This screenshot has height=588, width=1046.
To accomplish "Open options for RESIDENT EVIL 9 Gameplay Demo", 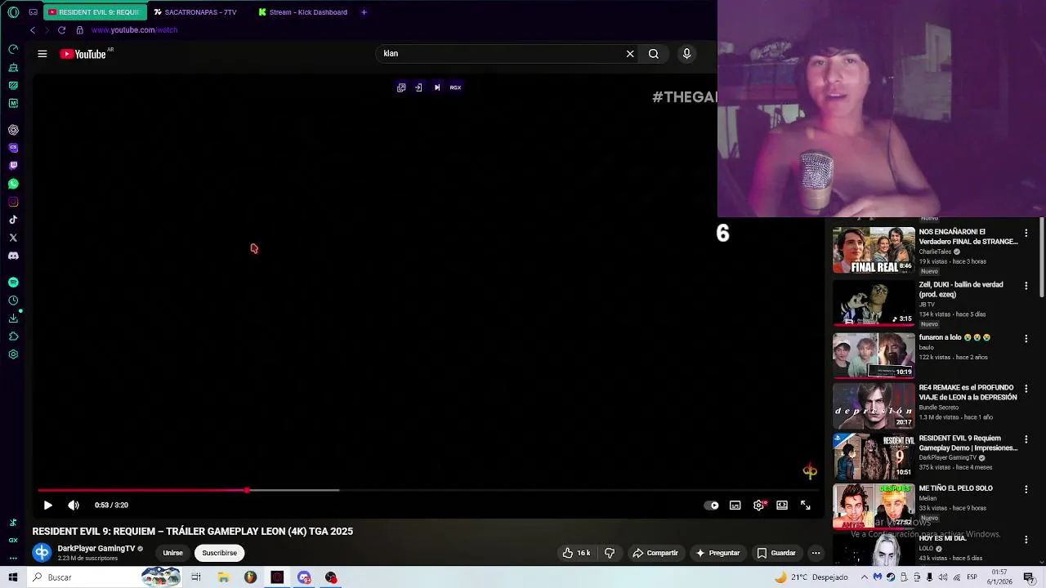I will pos(1026,439).
